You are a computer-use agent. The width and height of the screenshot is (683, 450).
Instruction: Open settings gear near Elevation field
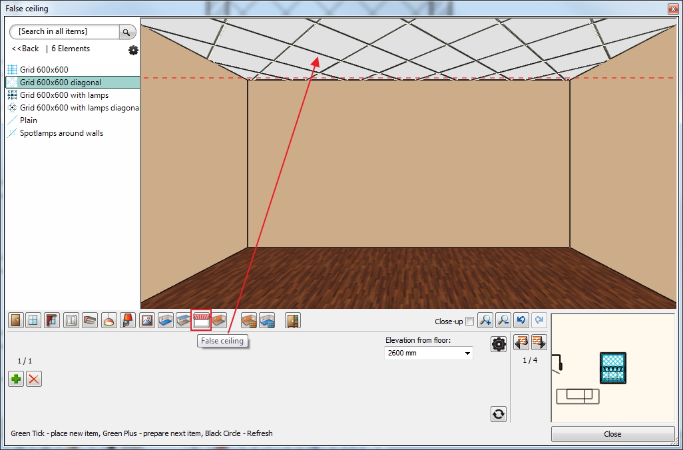(499, 344)
